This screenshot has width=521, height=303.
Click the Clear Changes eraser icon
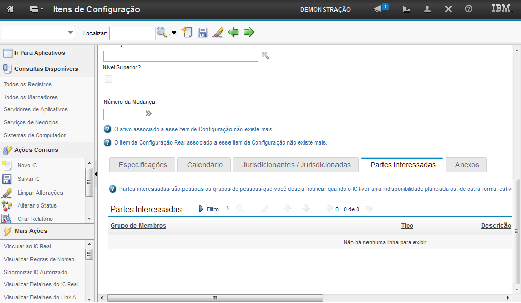pos(218,33)
